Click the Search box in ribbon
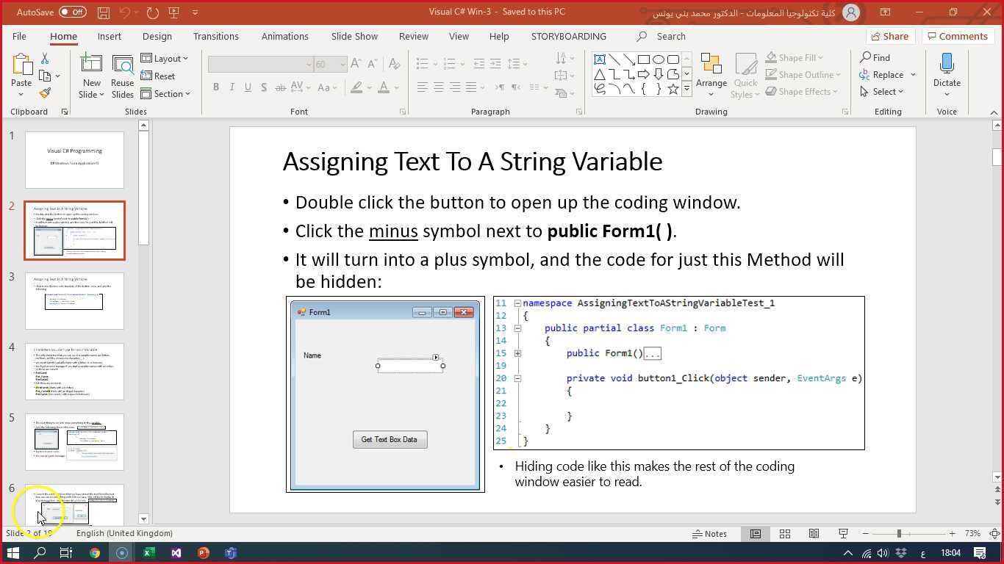The width and height of the screenshot is (1004, 564). pos(670,36)
